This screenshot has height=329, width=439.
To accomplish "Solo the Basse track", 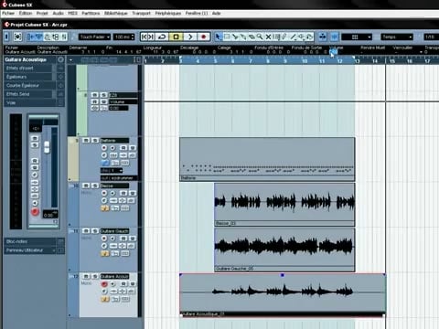I will [x=95, y=186].
